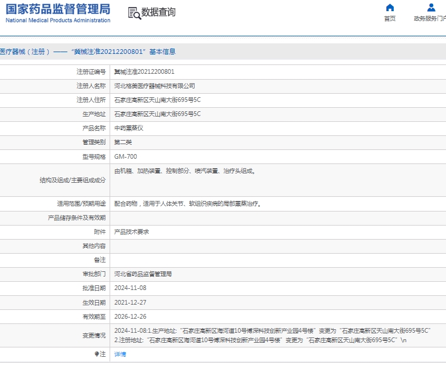
Task: Click the 注册证编号 field label
Action: click(91, 72)
